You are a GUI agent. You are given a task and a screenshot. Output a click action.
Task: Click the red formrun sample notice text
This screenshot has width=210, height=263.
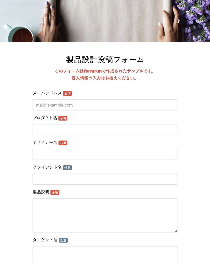click(104, 71)
